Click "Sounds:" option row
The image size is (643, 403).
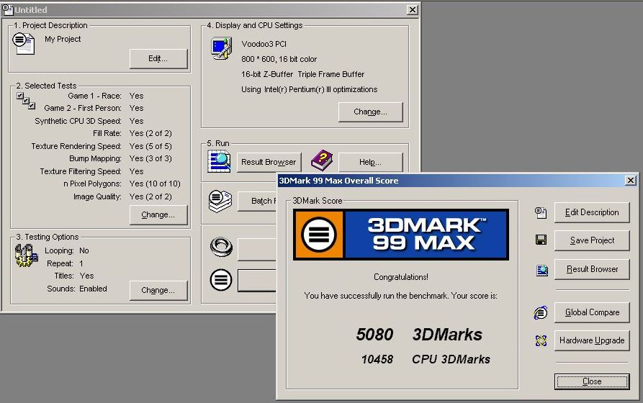(x=76, y=289)
